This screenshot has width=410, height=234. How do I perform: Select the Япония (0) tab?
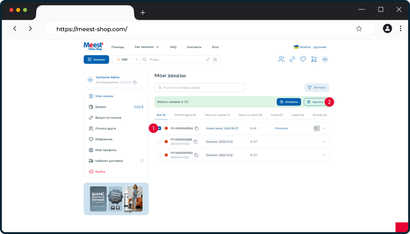(320, 115)
